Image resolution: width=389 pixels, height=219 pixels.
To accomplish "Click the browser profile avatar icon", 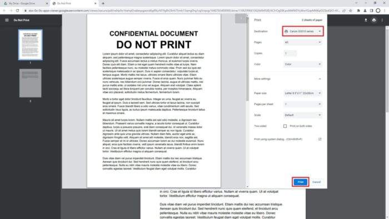I will pos(378,11).
